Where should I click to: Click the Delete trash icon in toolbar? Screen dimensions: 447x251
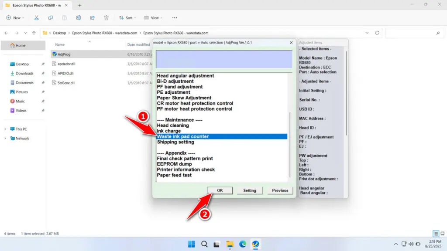107,18
